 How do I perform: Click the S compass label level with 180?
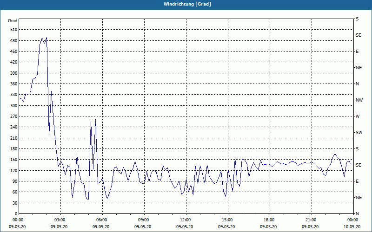pos(357,149)
